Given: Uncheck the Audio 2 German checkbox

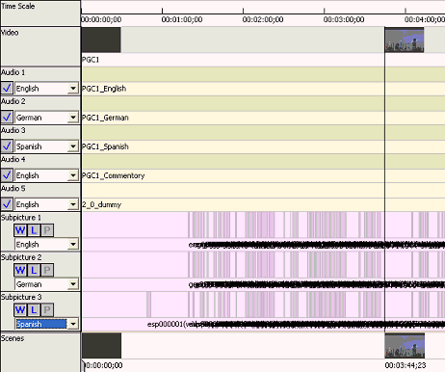Looking at the screenshot, I should point(7,118).
